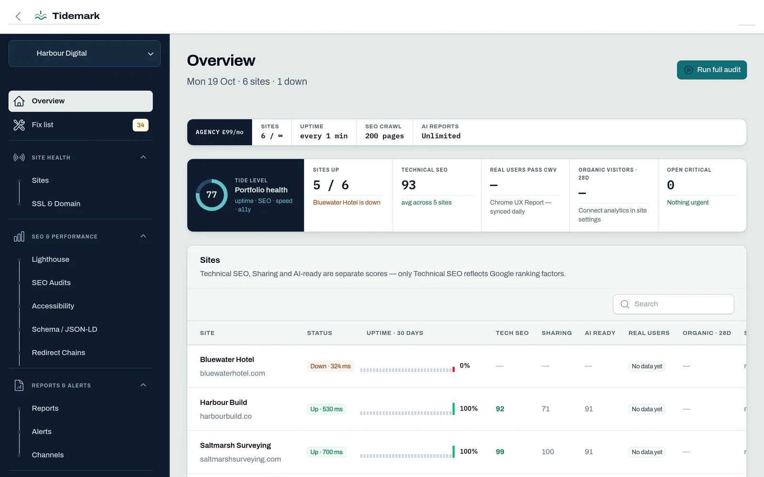Collapse the Reports & Alerts section

[x=143, y=385]
